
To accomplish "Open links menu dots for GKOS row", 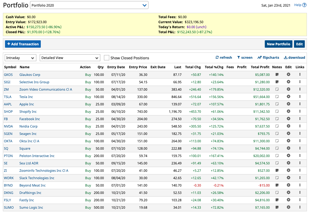I will (x=300, y=74).
